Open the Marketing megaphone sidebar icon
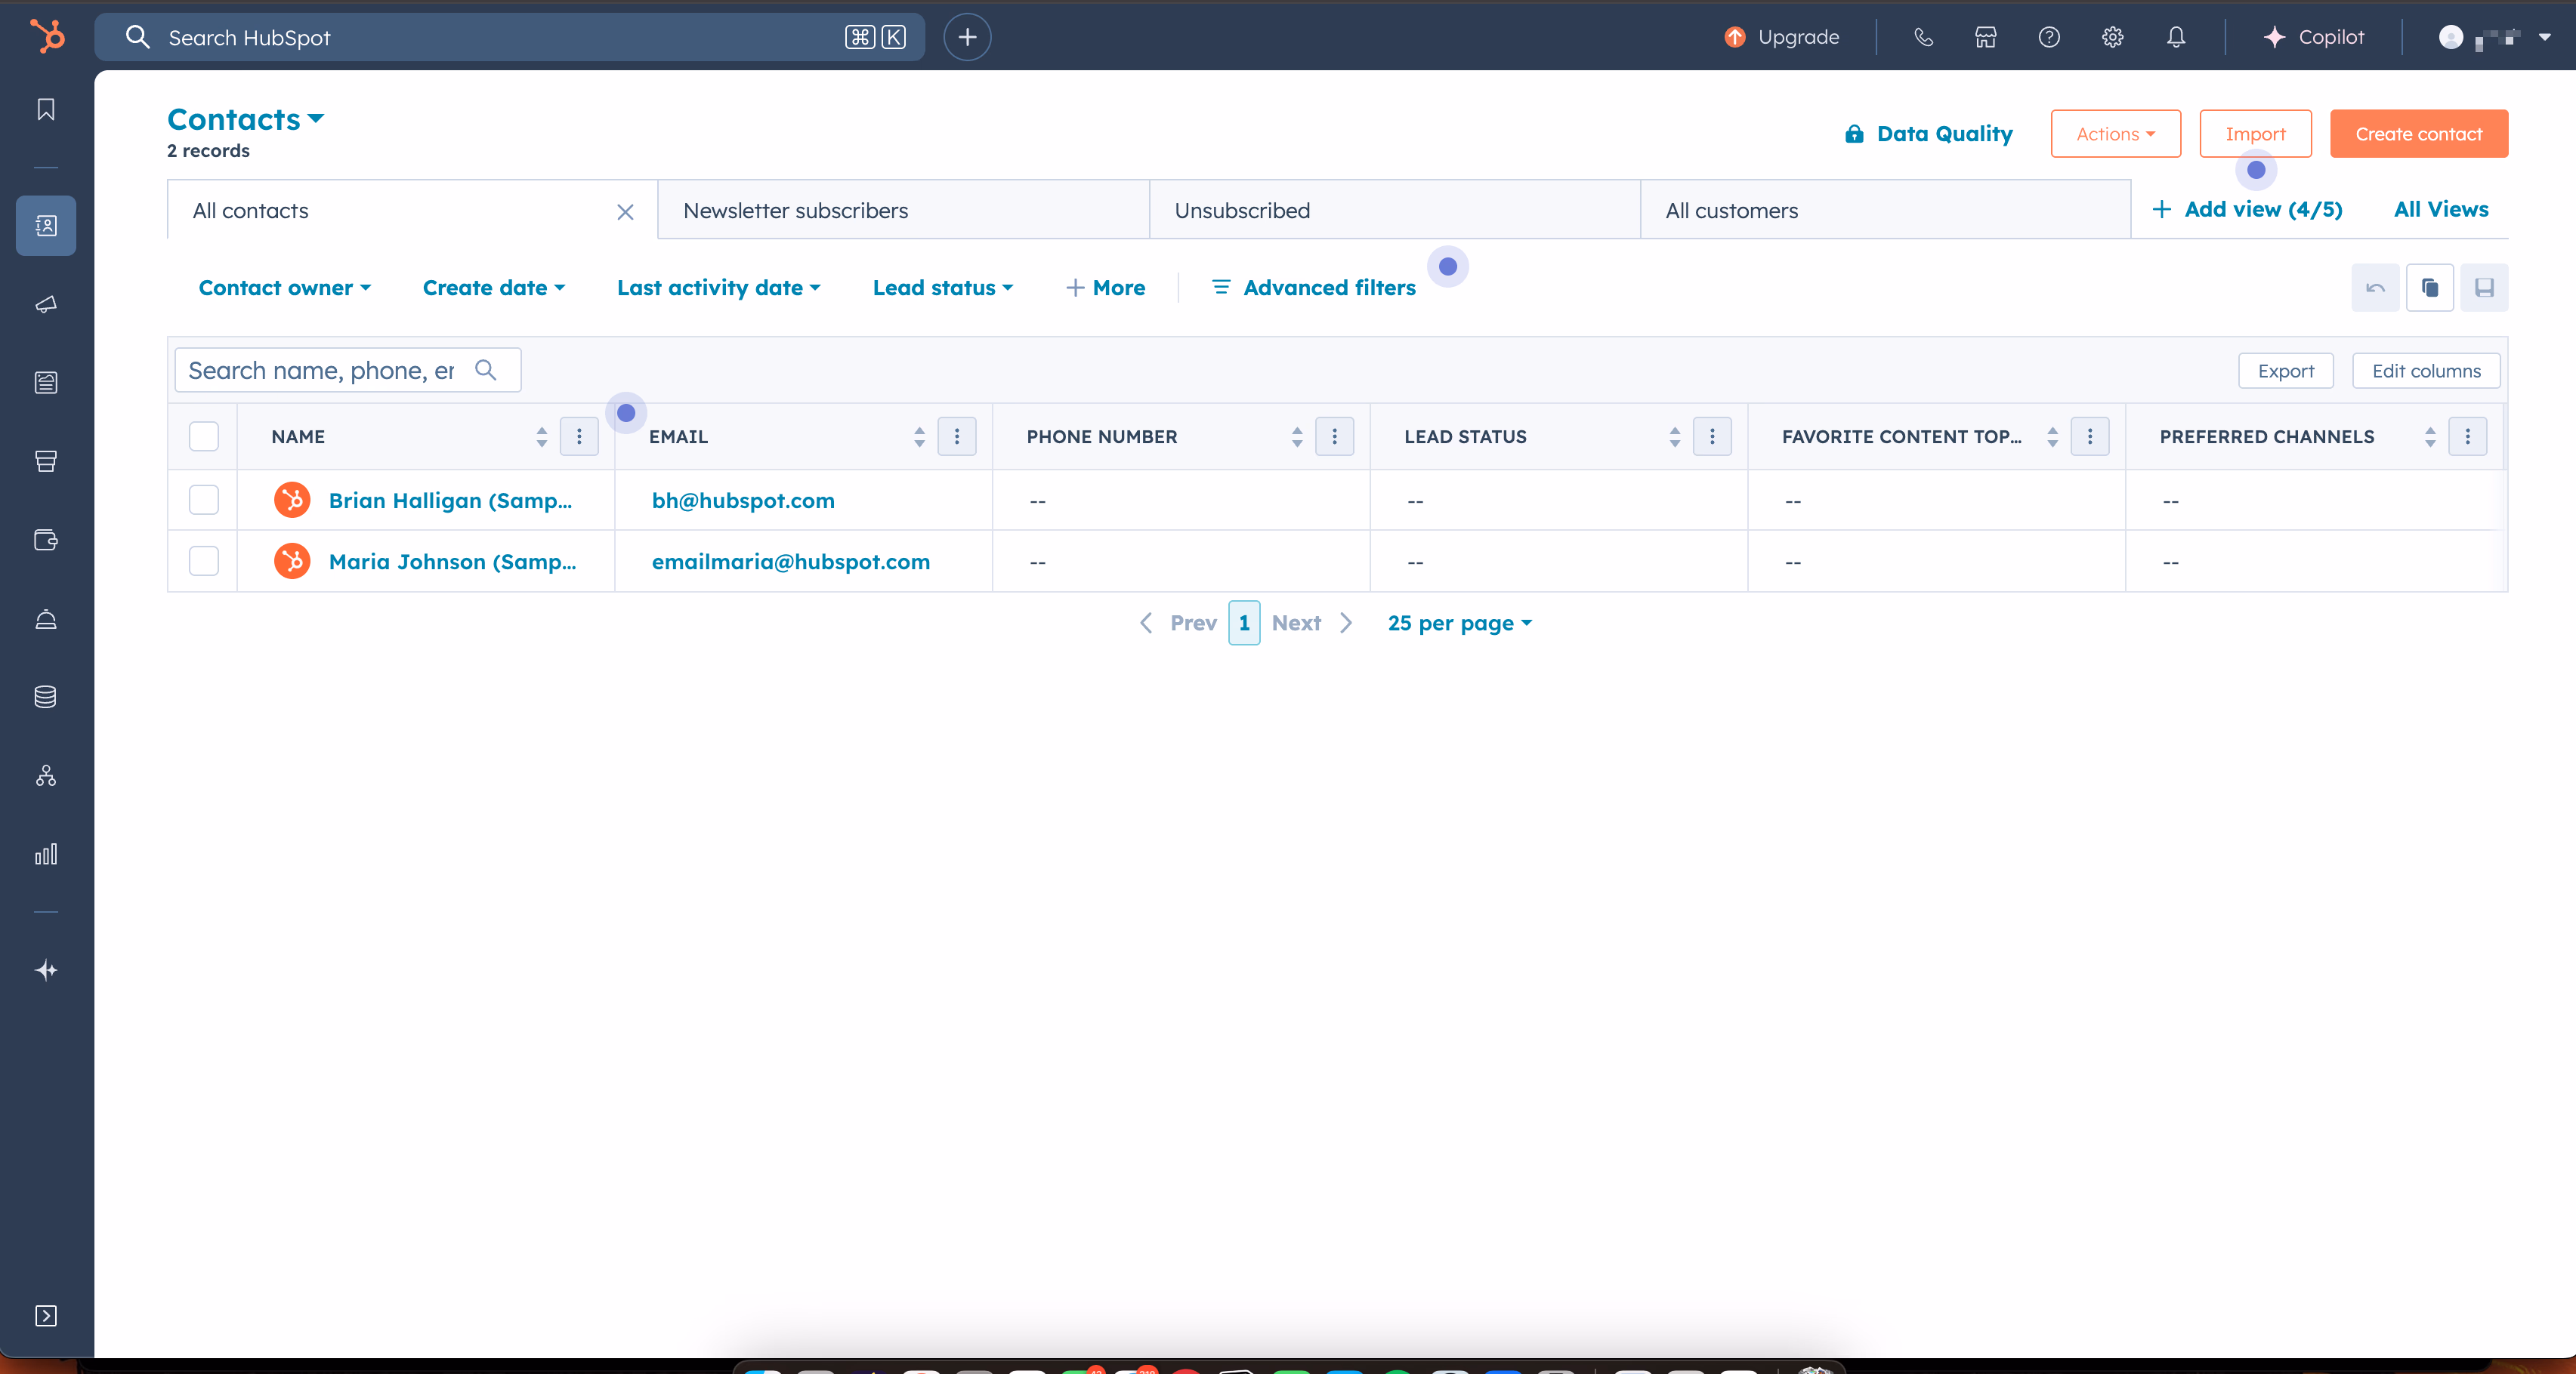 click(x=46, y=303)
